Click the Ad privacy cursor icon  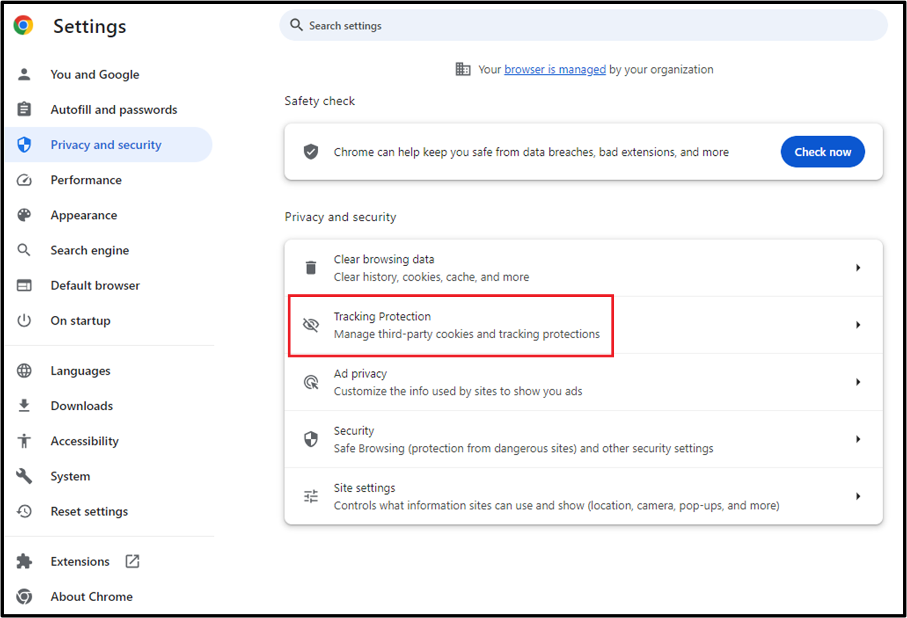[311, 382]
